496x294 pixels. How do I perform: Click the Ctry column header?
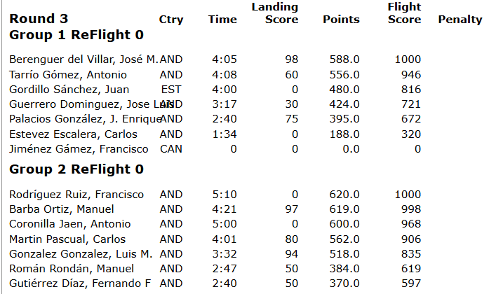pos(171,20)
